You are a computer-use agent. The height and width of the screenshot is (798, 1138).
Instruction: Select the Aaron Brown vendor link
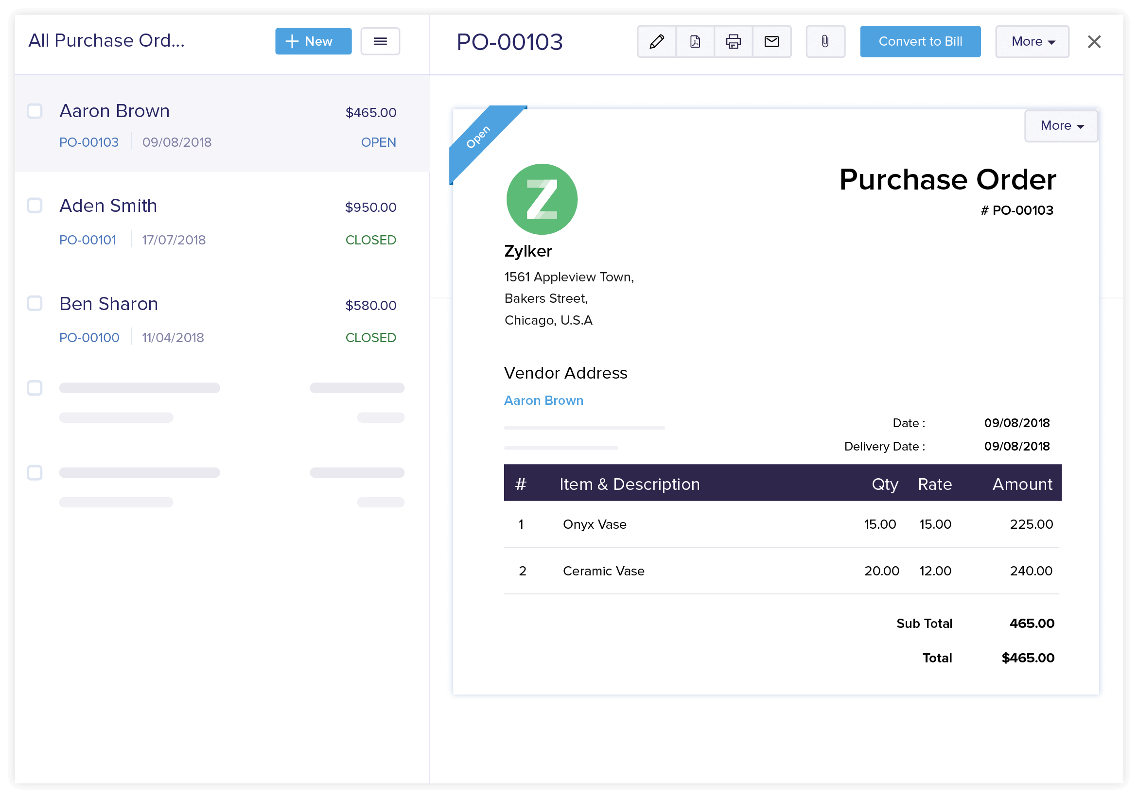coord(544,400)
